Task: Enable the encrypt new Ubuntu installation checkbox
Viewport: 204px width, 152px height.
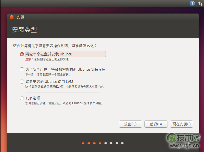Action: 22,69
